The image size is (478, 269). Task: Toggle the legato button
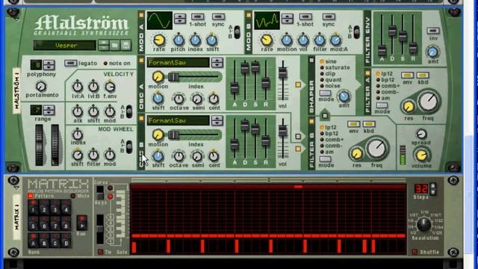pos(70,63)
